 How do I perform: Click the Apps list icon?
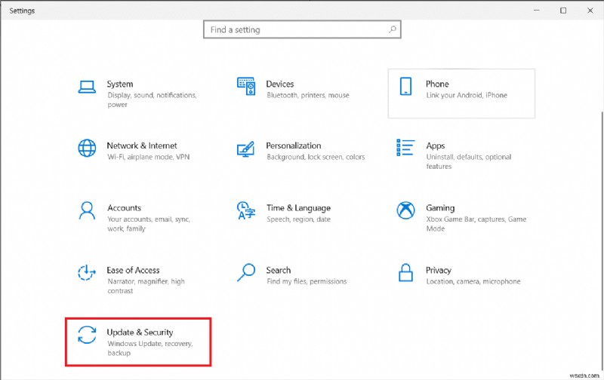tap(405, 148)
